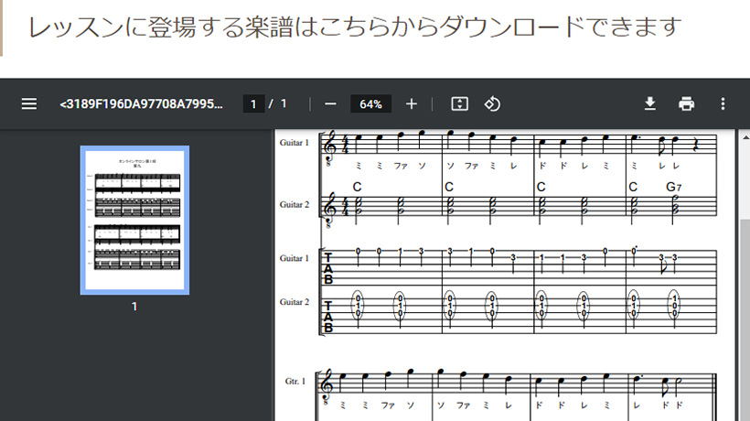Rotate the PDF counterclockwise

[x=492, y=104]
